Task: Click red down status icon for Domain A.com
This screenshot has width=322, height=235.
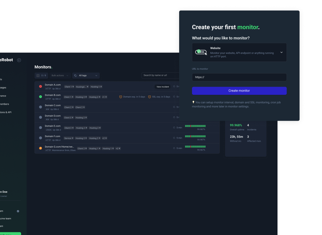Action: pos(40,87)
